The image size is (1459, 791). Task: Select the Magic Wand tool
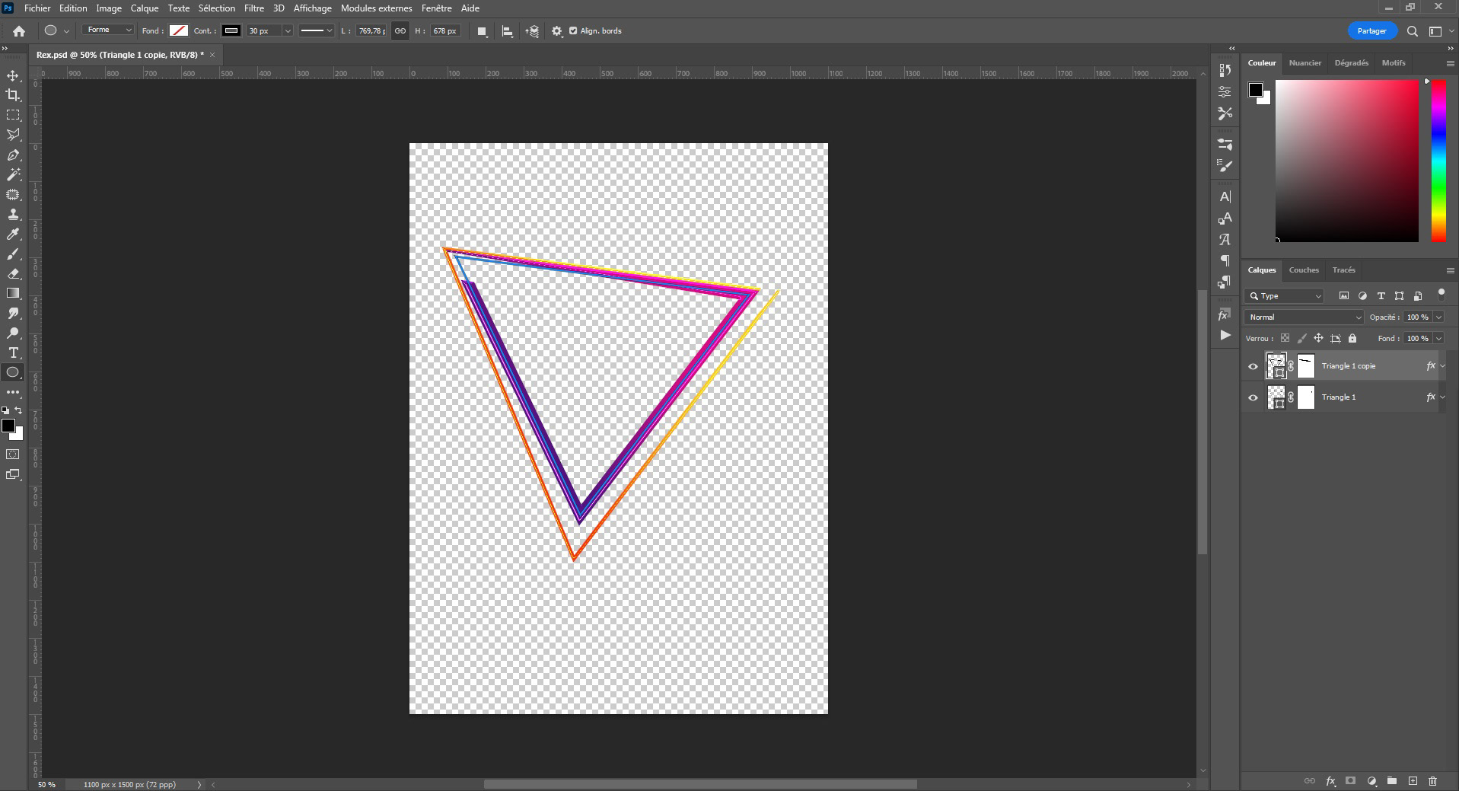coord(13,174)
